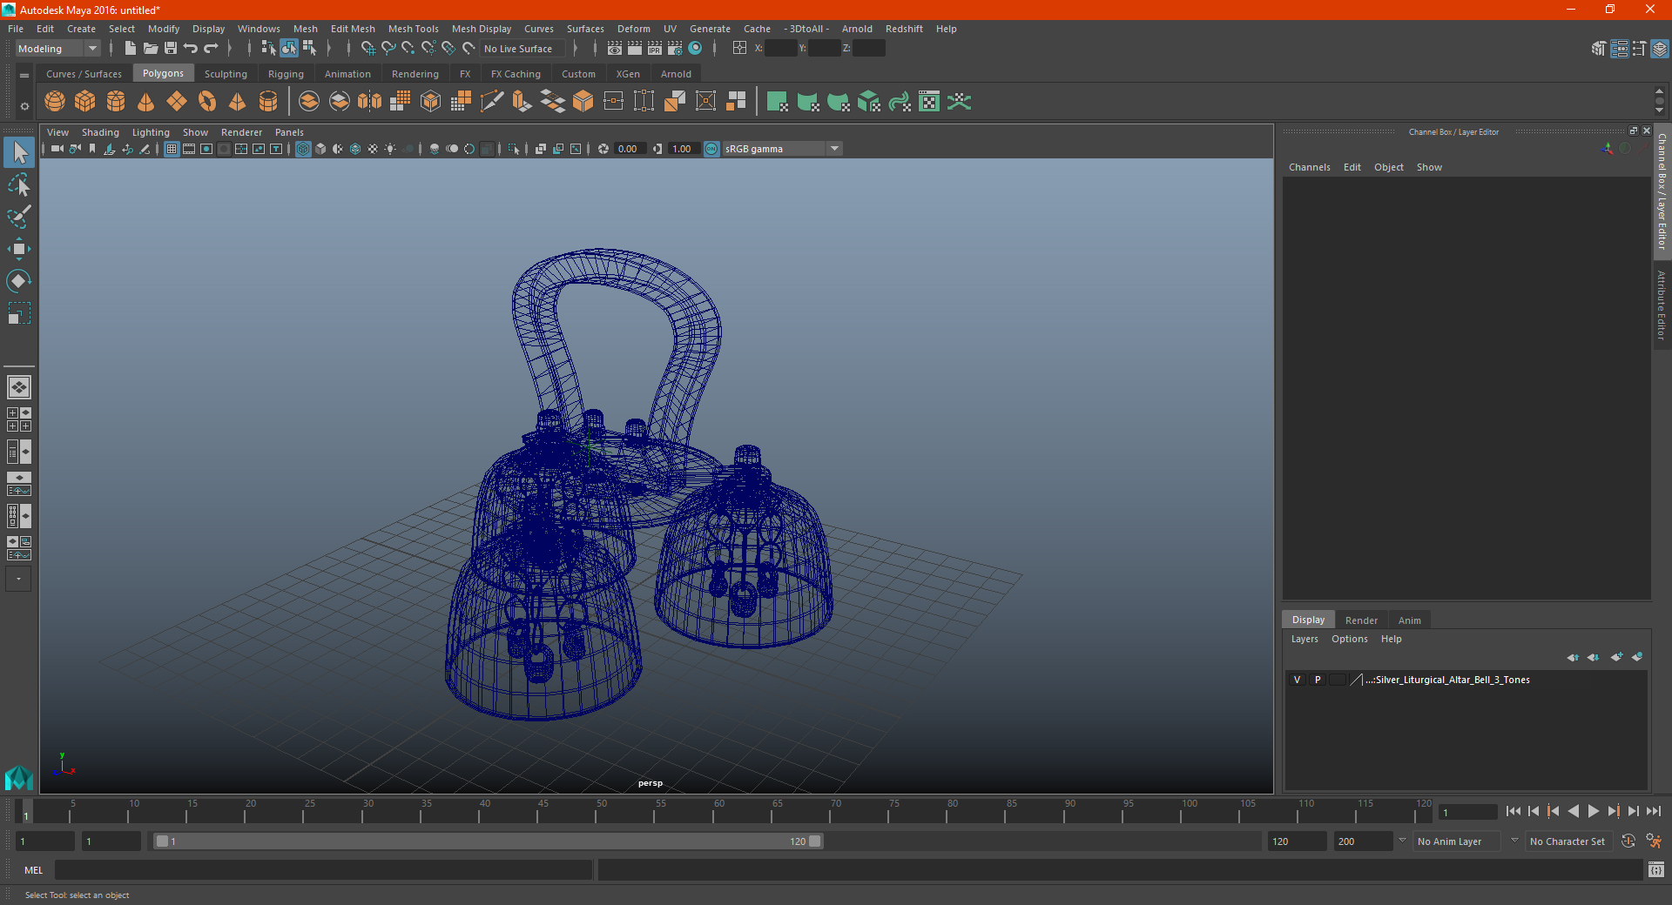Select the Paint Selection tool
Viewport: 1672px width, 905px height.
coord(19,217)
